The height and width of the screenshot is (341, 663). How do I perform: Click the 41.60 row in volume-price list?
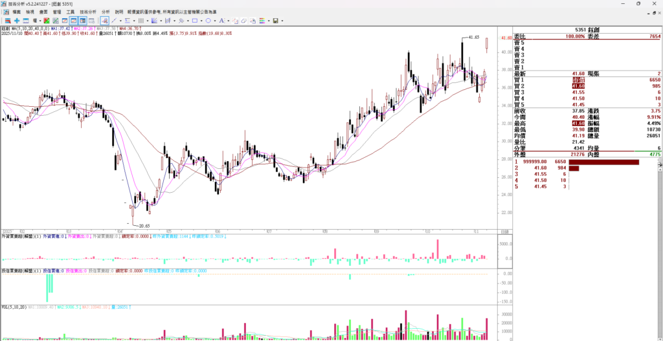[541, 168]
